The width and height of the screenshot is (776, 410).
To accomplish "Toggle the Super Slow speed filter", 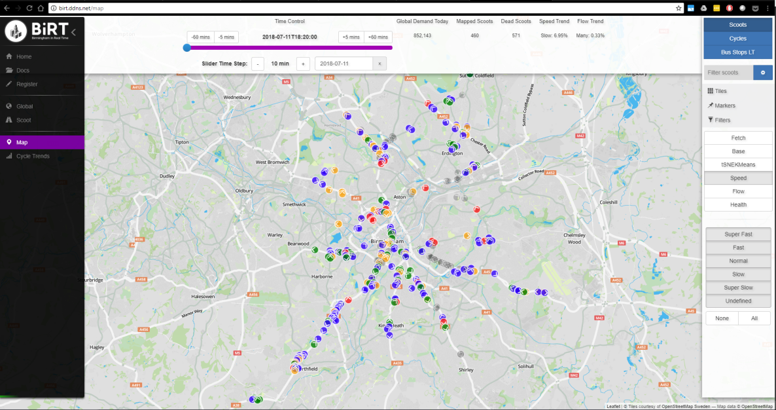I will [x=738, y=288].
